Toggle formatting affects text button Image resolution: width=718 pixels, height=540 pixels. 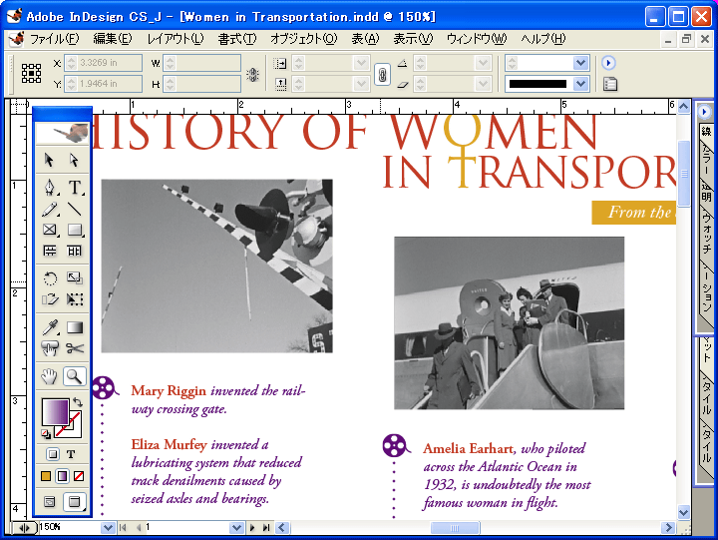(71, 454)
